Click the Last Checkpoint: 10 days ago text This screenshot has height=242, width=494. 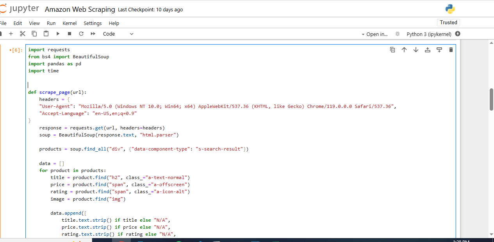150,9
